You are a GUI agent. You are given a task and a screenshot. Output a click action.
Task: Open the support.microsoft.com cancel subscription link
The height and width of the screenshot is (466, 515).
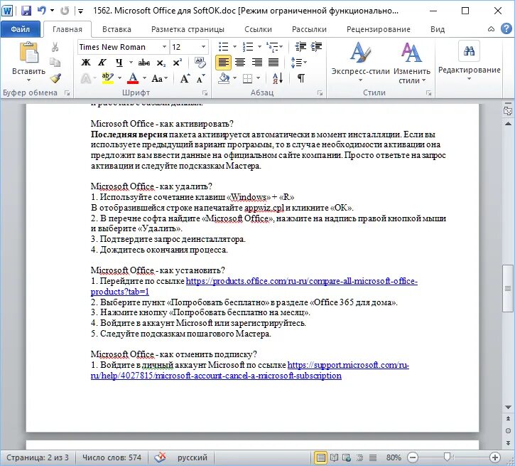pos(249,370)
